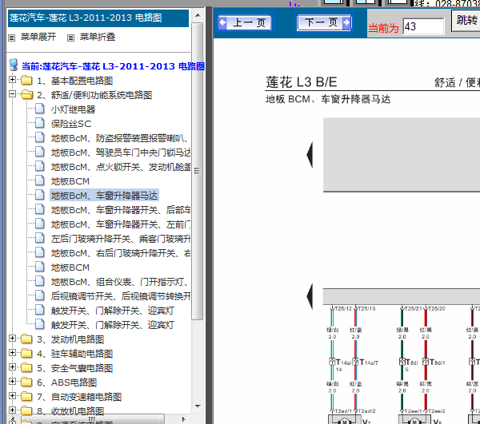Expand the 1、基本配置电路图 folder
This screenshot has height=424, width=480.
click(x=12, y=79)
